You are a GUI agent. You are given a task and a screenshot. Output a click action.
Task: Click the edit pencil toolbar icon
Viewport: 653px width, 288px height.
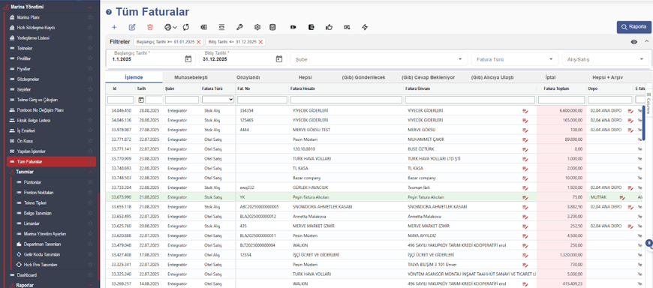(132, 27)
